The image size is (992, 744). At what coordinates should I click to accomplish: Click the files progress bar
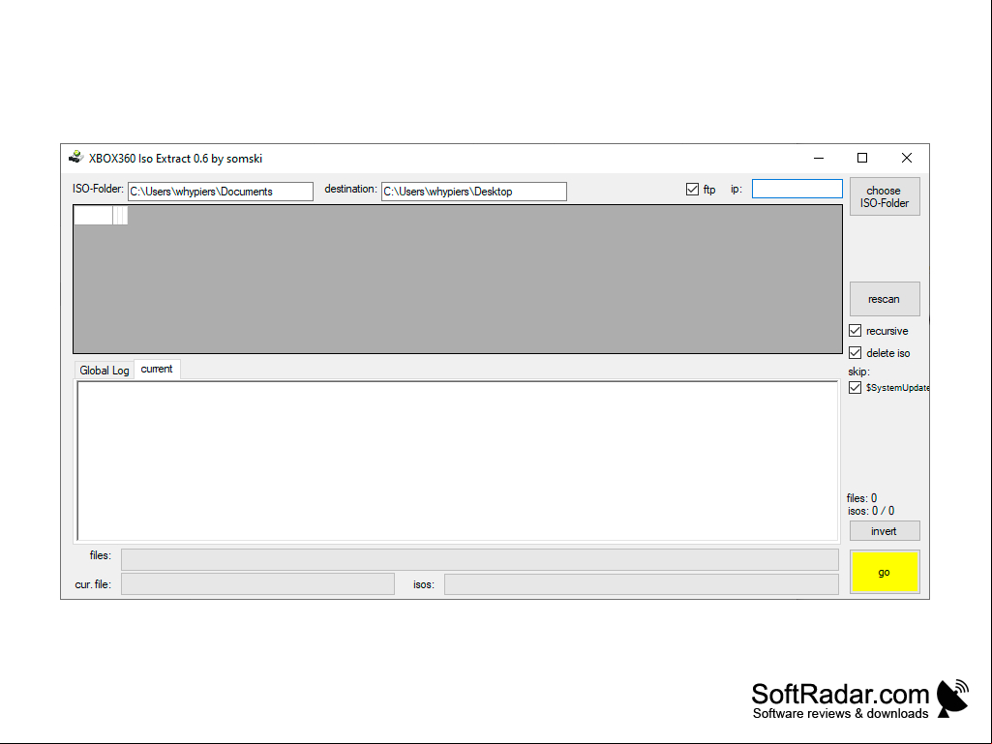480,560
